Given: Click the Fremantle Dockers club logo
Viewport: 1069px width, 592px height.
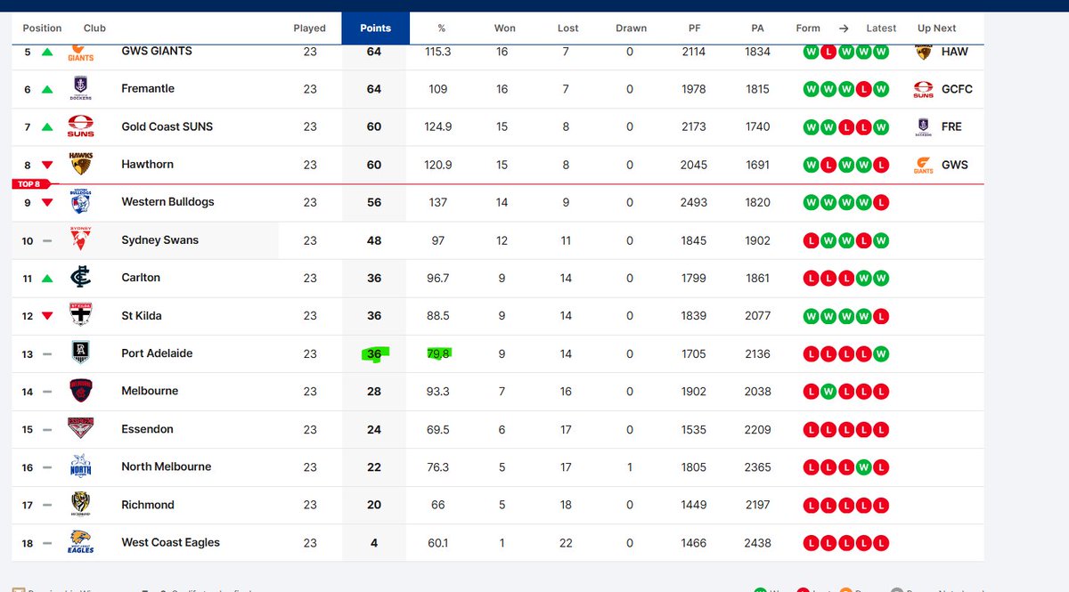Looking at the screenshot, I should coord(81,89).
